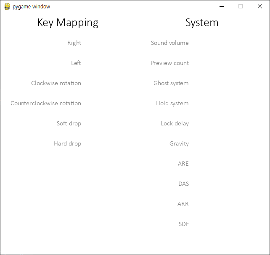Select the "Hard drop" key mapping

click(67, 143)
